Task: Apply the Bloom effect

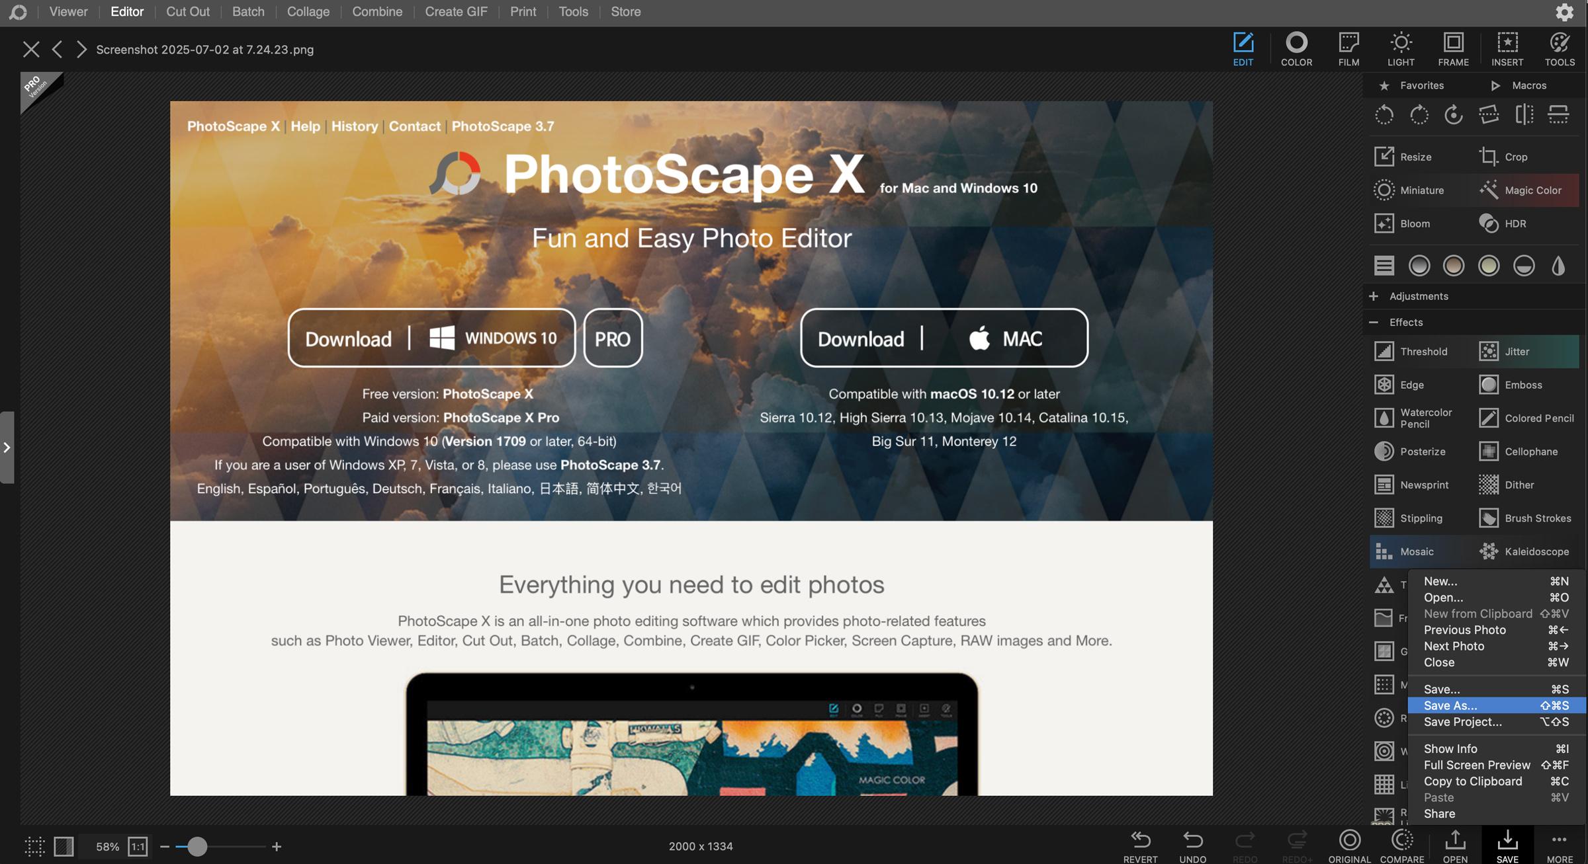Action: pyautogui.click(x=1402, y=223)
